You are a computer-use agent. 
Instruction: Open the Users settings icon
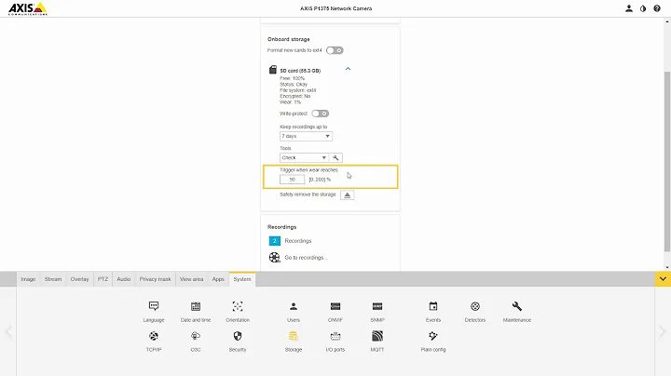pos(294,306)
